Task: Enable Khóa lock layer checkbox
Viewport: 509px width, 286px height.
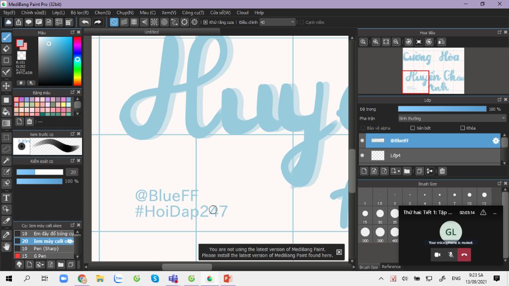Action: 463,128
